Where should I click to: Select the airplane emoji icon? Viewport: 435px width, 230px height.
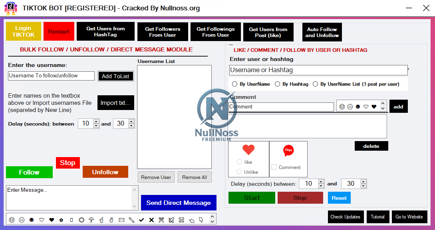pos(171,219)
